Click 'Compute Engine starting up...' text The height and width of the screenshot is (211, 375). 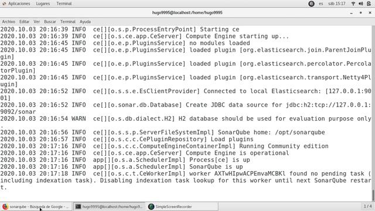(x=237, y=36)
